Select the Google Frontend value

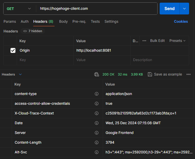[x=120, y=133]
